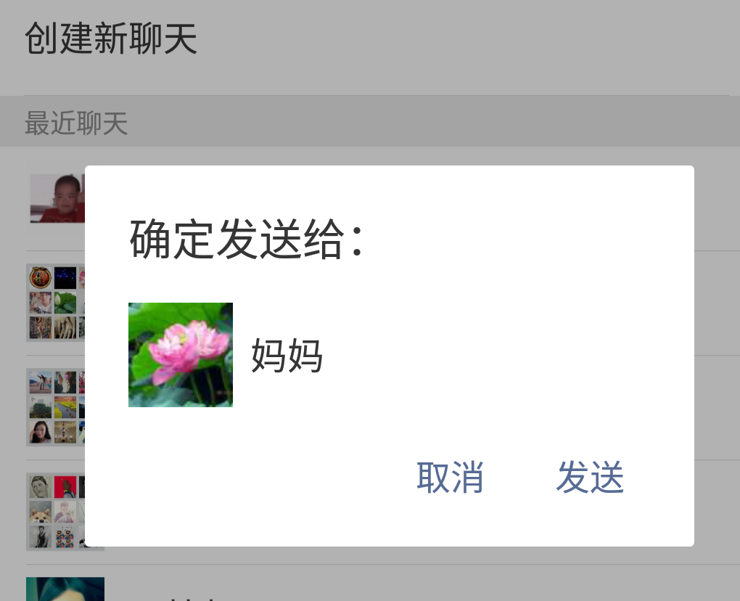Image resolution: width=740 pixels, height=601 pixels.
Task: Tap the green lotus bud tile in group avatar
Action: point(65,303)
